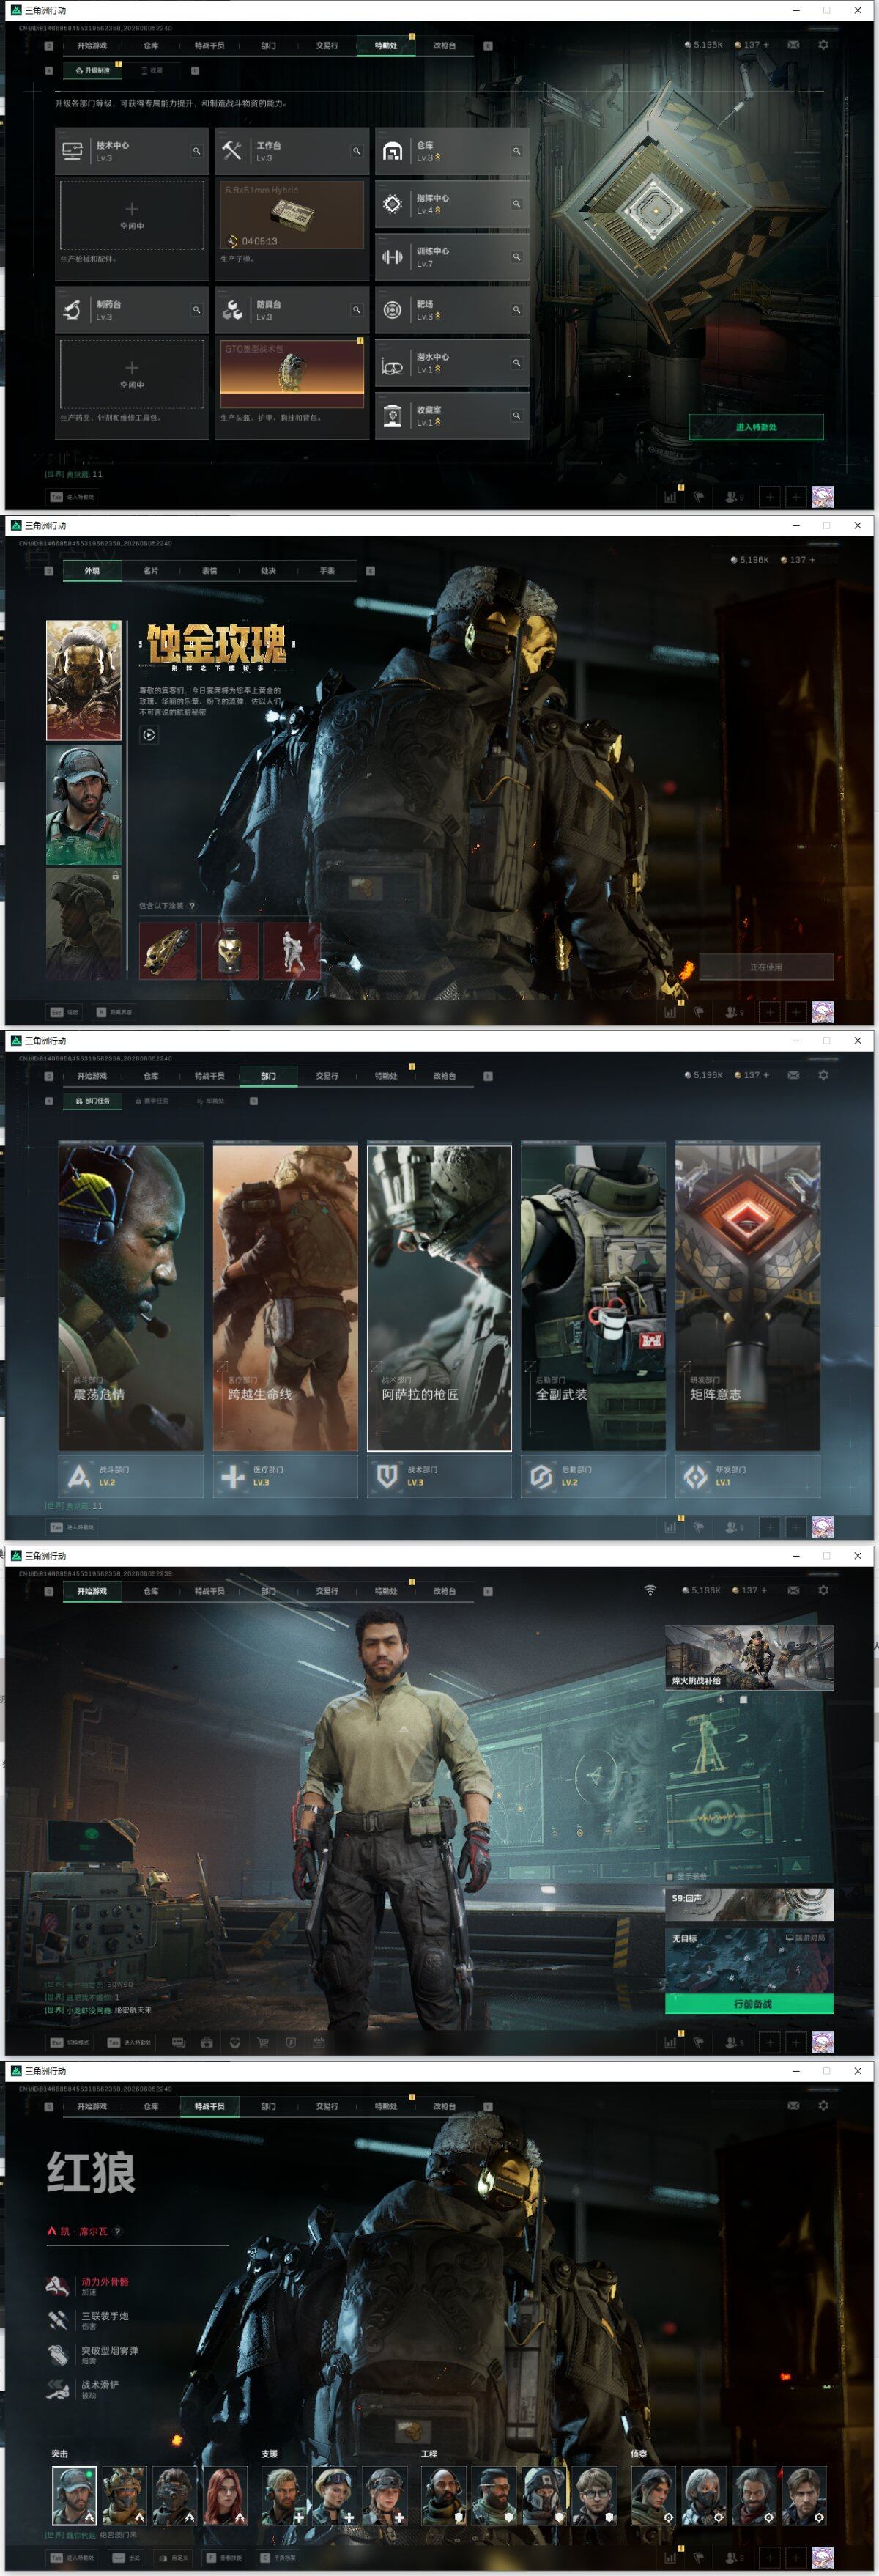
Task: Open the 59:回声 banner in lobby
Action: click(x=749, y=1904)
